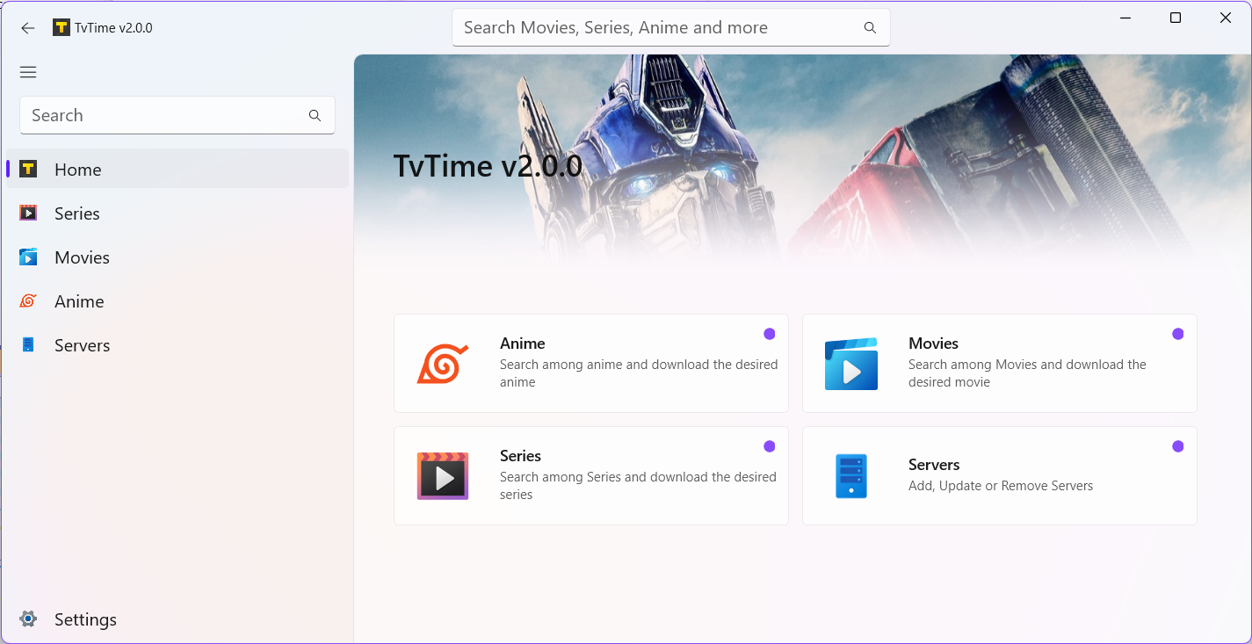Open Series from the navigation pane

[177, 213]
